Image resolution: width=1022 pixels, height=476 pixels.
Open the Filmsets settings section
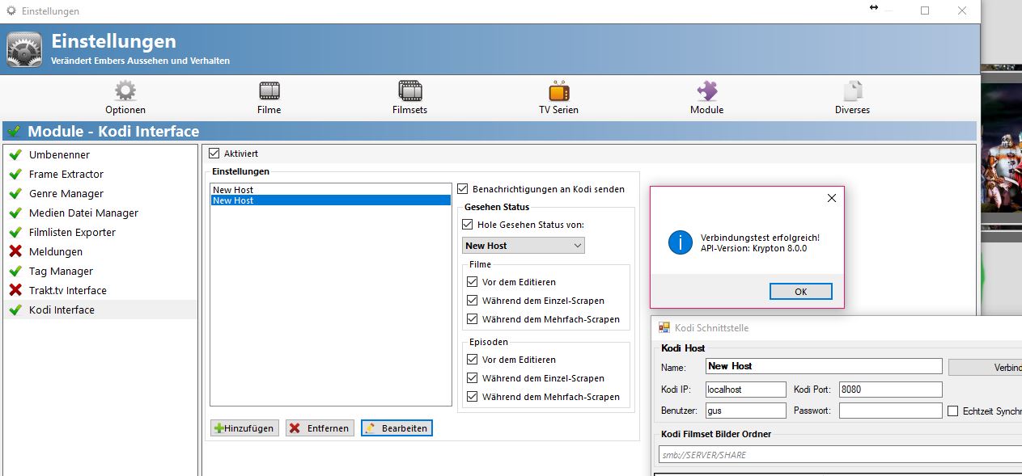coord(409,98)
